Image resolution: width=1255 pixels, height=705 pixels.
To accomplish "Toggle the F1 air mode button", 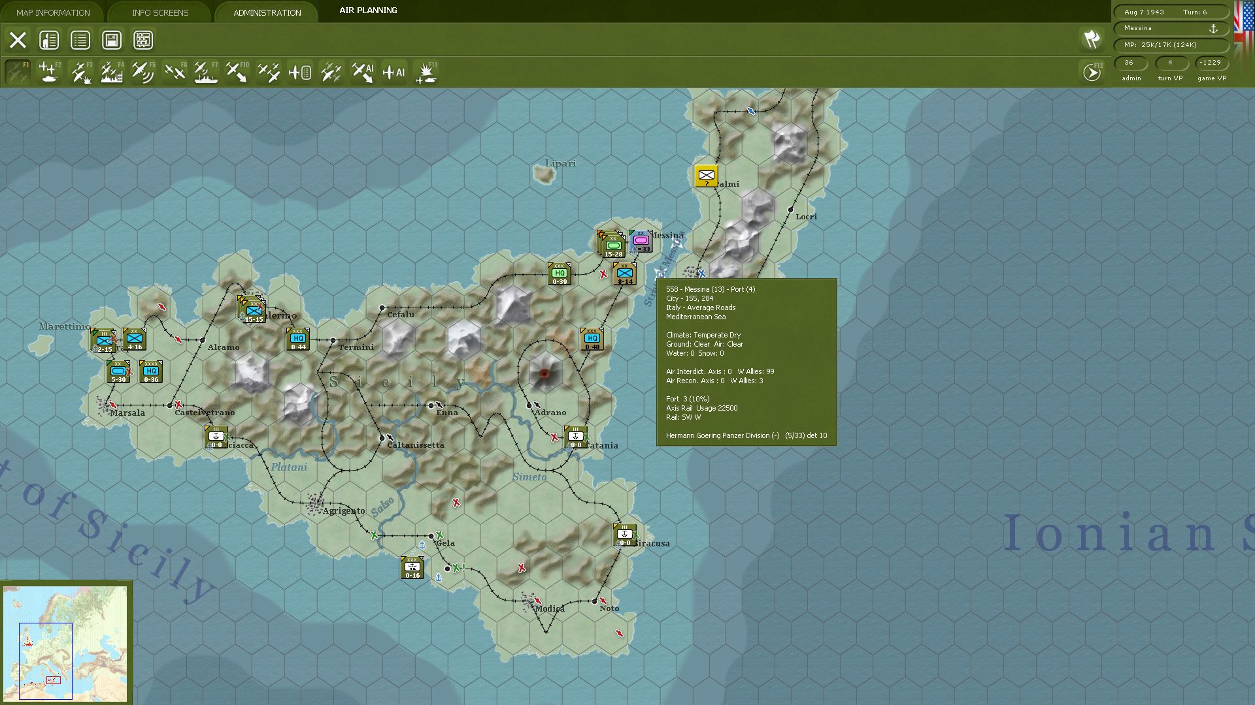I will pos(18,72).
